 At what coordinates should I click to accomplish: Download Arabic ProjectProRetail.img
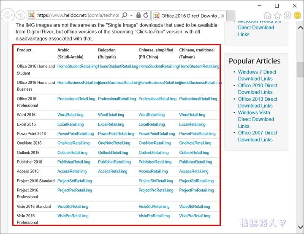(75, 190)
